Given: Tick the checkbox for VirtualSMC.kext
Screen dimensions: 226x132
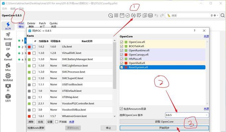Looking at the screenshot, I should pyautogui.click(x=34, y=53).
